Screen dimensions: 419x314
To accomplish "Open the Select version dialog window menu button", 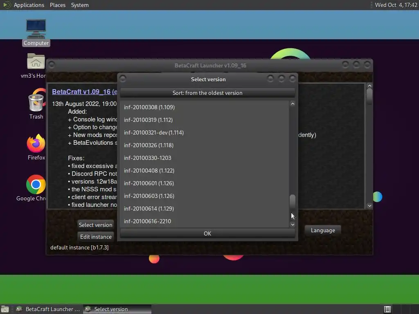I will pyautogui.click(x=123, y=79).
